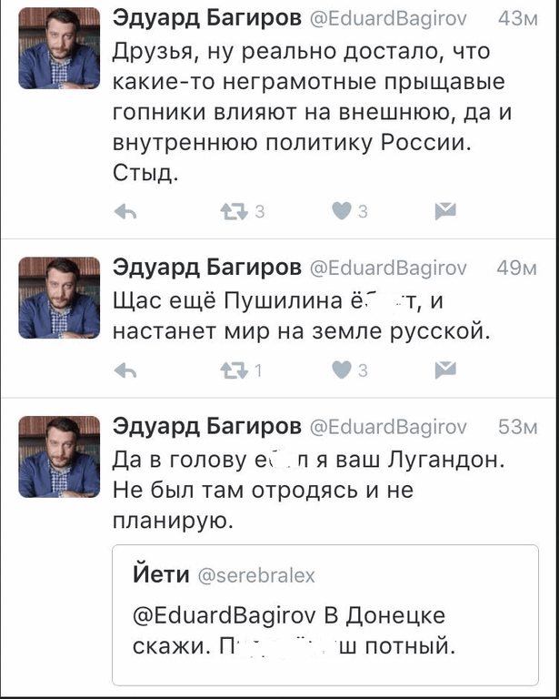Retweet the 49м tweet with 1 retweet
This screenshot has height=699, width=559.
pos(235,370)
